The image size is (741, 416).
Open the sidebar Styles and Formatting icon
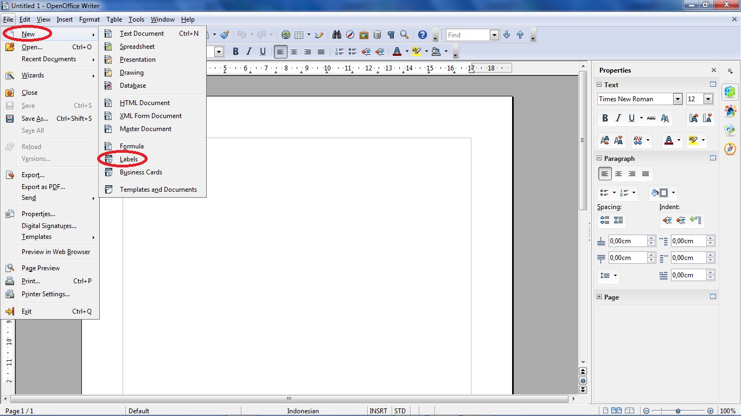point(730,110)
